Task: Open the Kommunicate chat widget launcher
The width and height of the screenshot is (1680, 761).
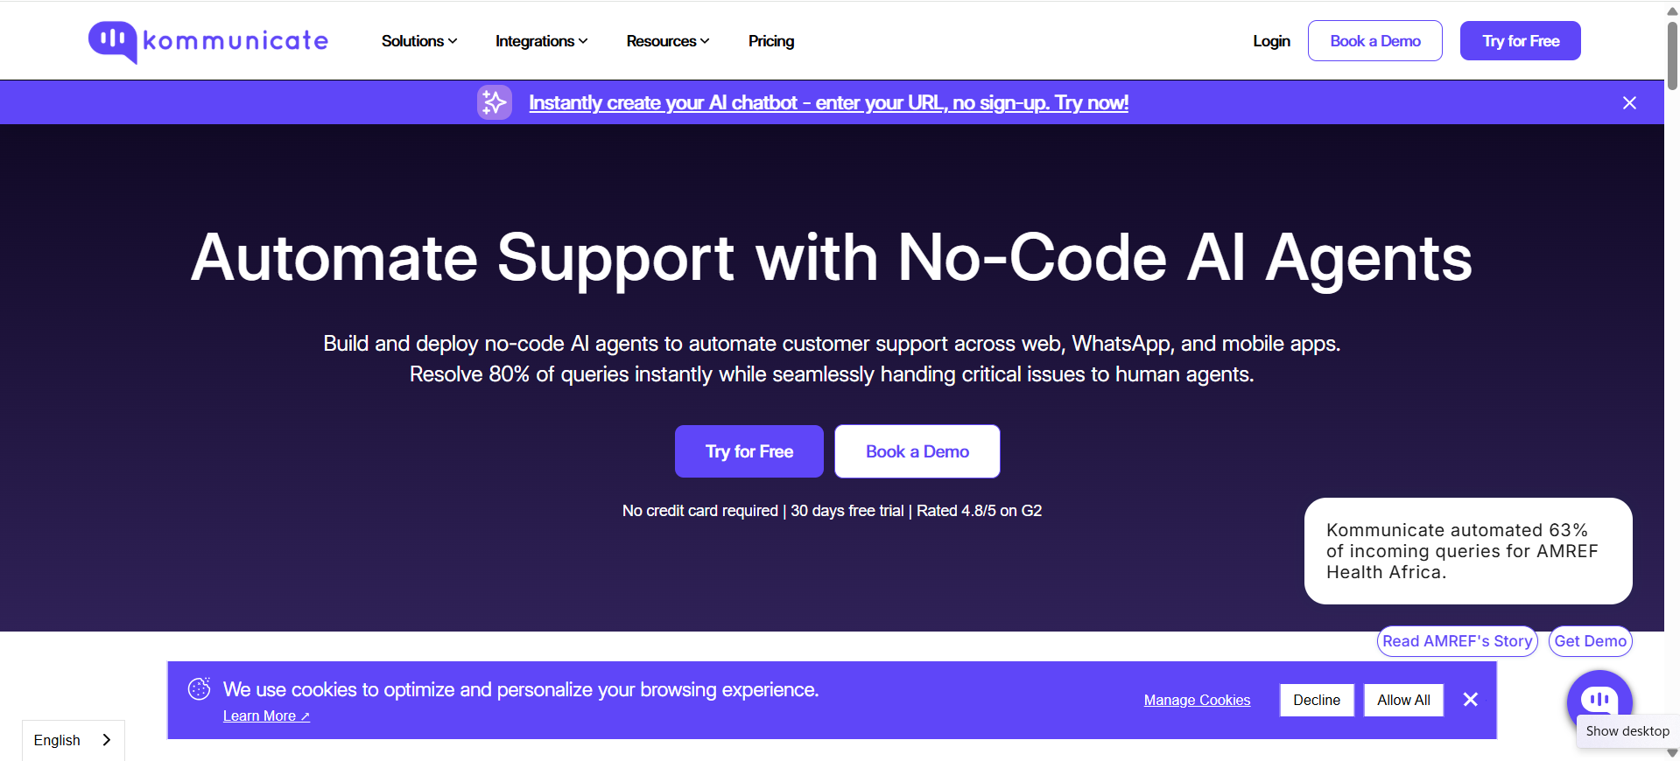Action: click(1599, 700)
